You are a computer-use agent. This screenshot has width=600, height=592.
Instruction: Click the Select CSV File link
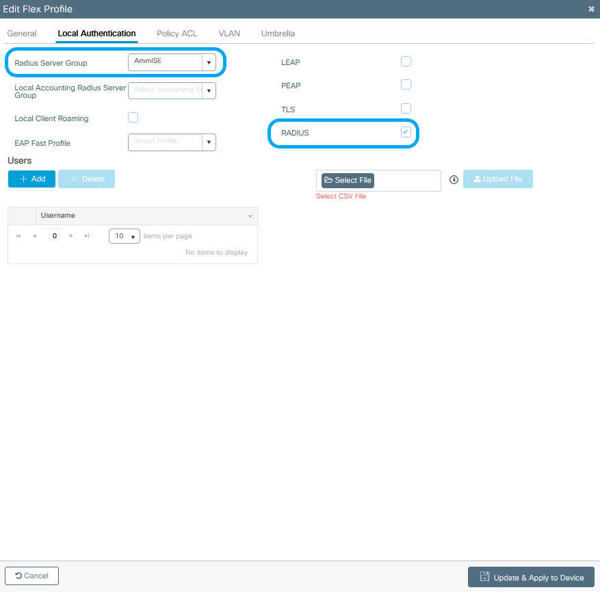point(341,195)
